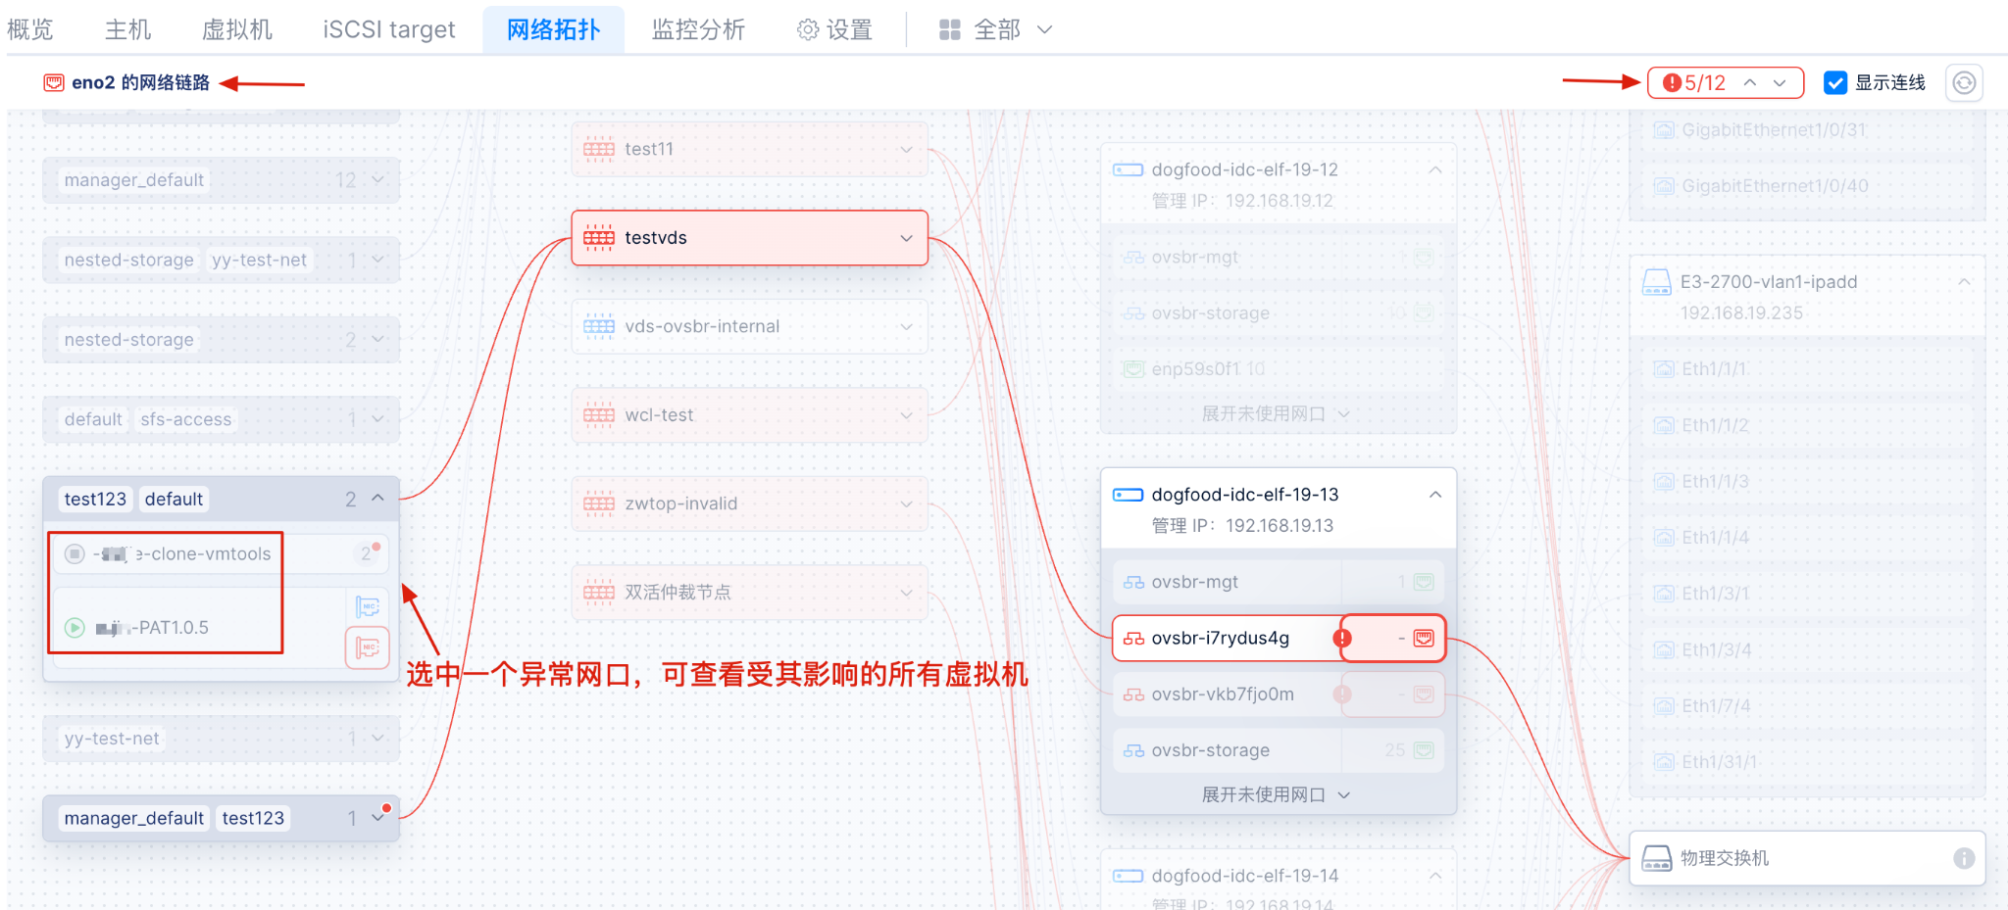Switch to the 监控分析 tab

point(698,30)
